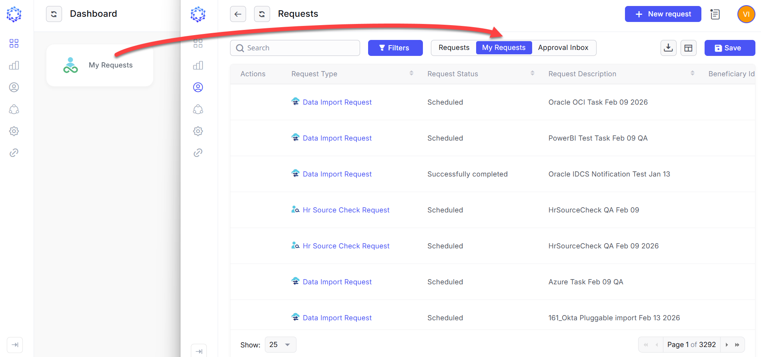Switch to the Approval Inbox tab
This screenshot has height=357, width=761.
563,48
